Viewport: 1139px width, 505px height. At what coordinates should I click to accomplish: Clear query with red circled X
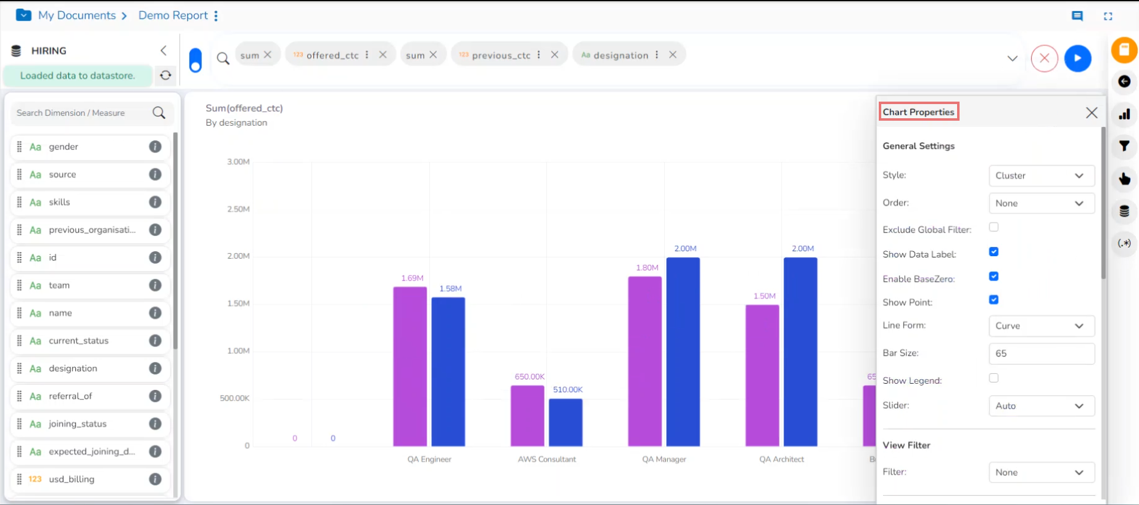click(x=1044, y=59)
